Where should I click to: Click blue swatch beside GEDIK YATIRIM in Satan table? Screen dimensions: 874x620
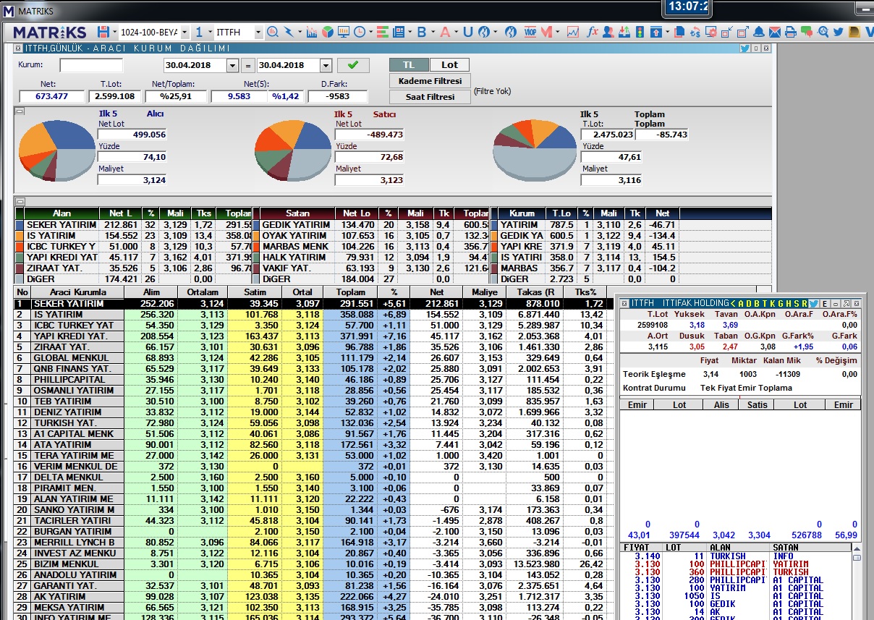click(x=255, y=225)
